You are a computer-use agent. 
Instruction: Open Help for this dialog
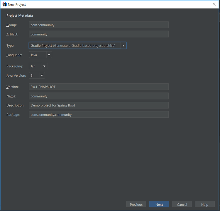pos(205,204)
